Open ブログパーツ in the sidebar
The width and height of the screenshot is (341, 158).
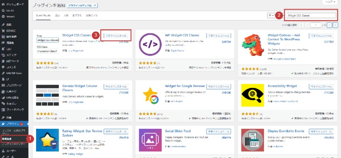click(x=14, y=85)
